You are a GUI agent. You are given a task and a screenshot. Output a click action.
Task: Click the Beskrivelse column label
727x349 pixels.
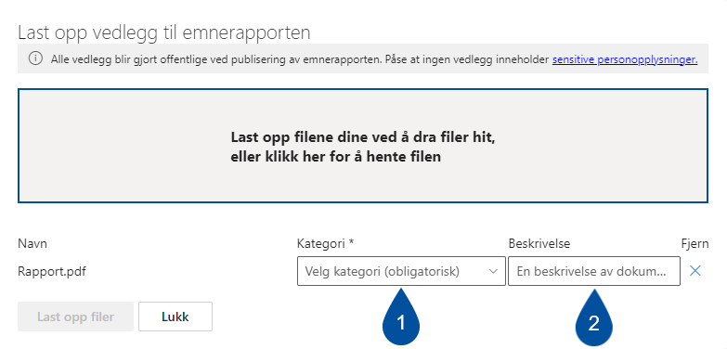(x=539, y=243)
